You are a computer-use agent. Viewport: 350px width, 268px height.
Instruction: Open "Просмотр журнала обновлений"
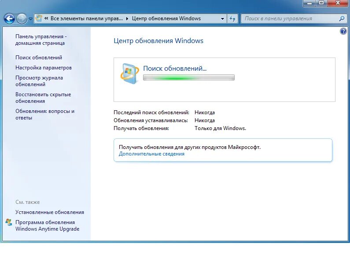click(39, 81)
